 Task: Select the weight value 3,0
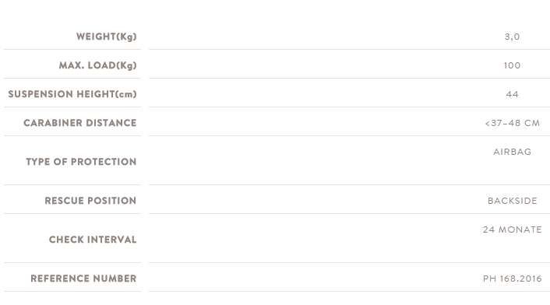tap(512, 37)
